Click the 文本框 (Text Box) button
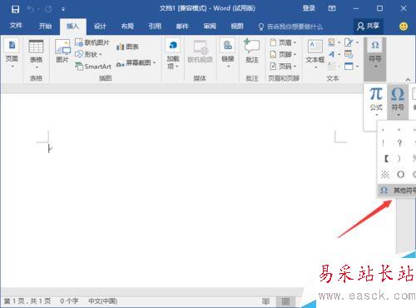 point(315,53)
